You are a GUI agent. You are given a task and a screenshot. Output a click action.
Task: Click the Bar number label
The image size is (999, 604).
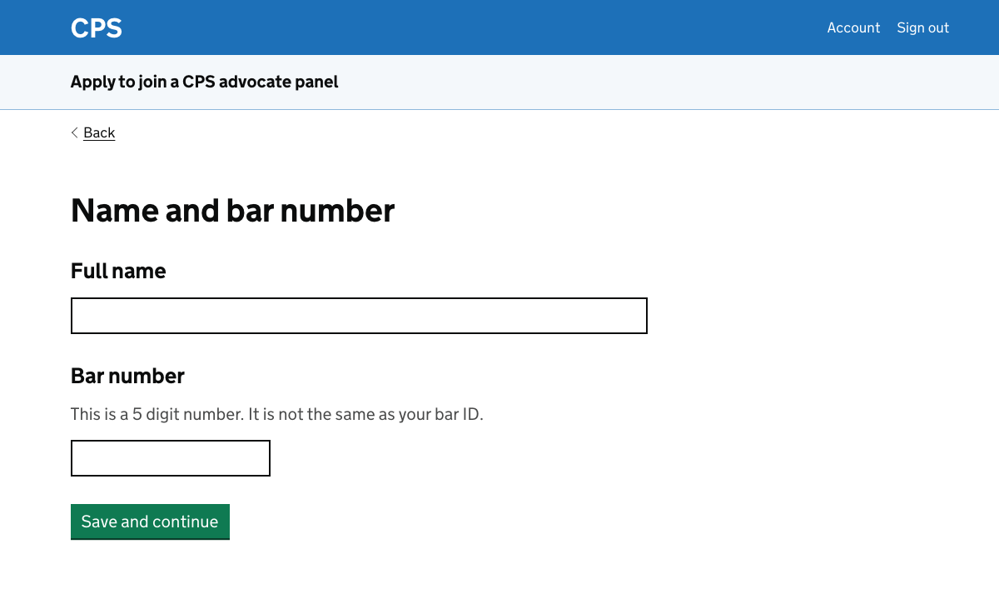pos(127,376)
